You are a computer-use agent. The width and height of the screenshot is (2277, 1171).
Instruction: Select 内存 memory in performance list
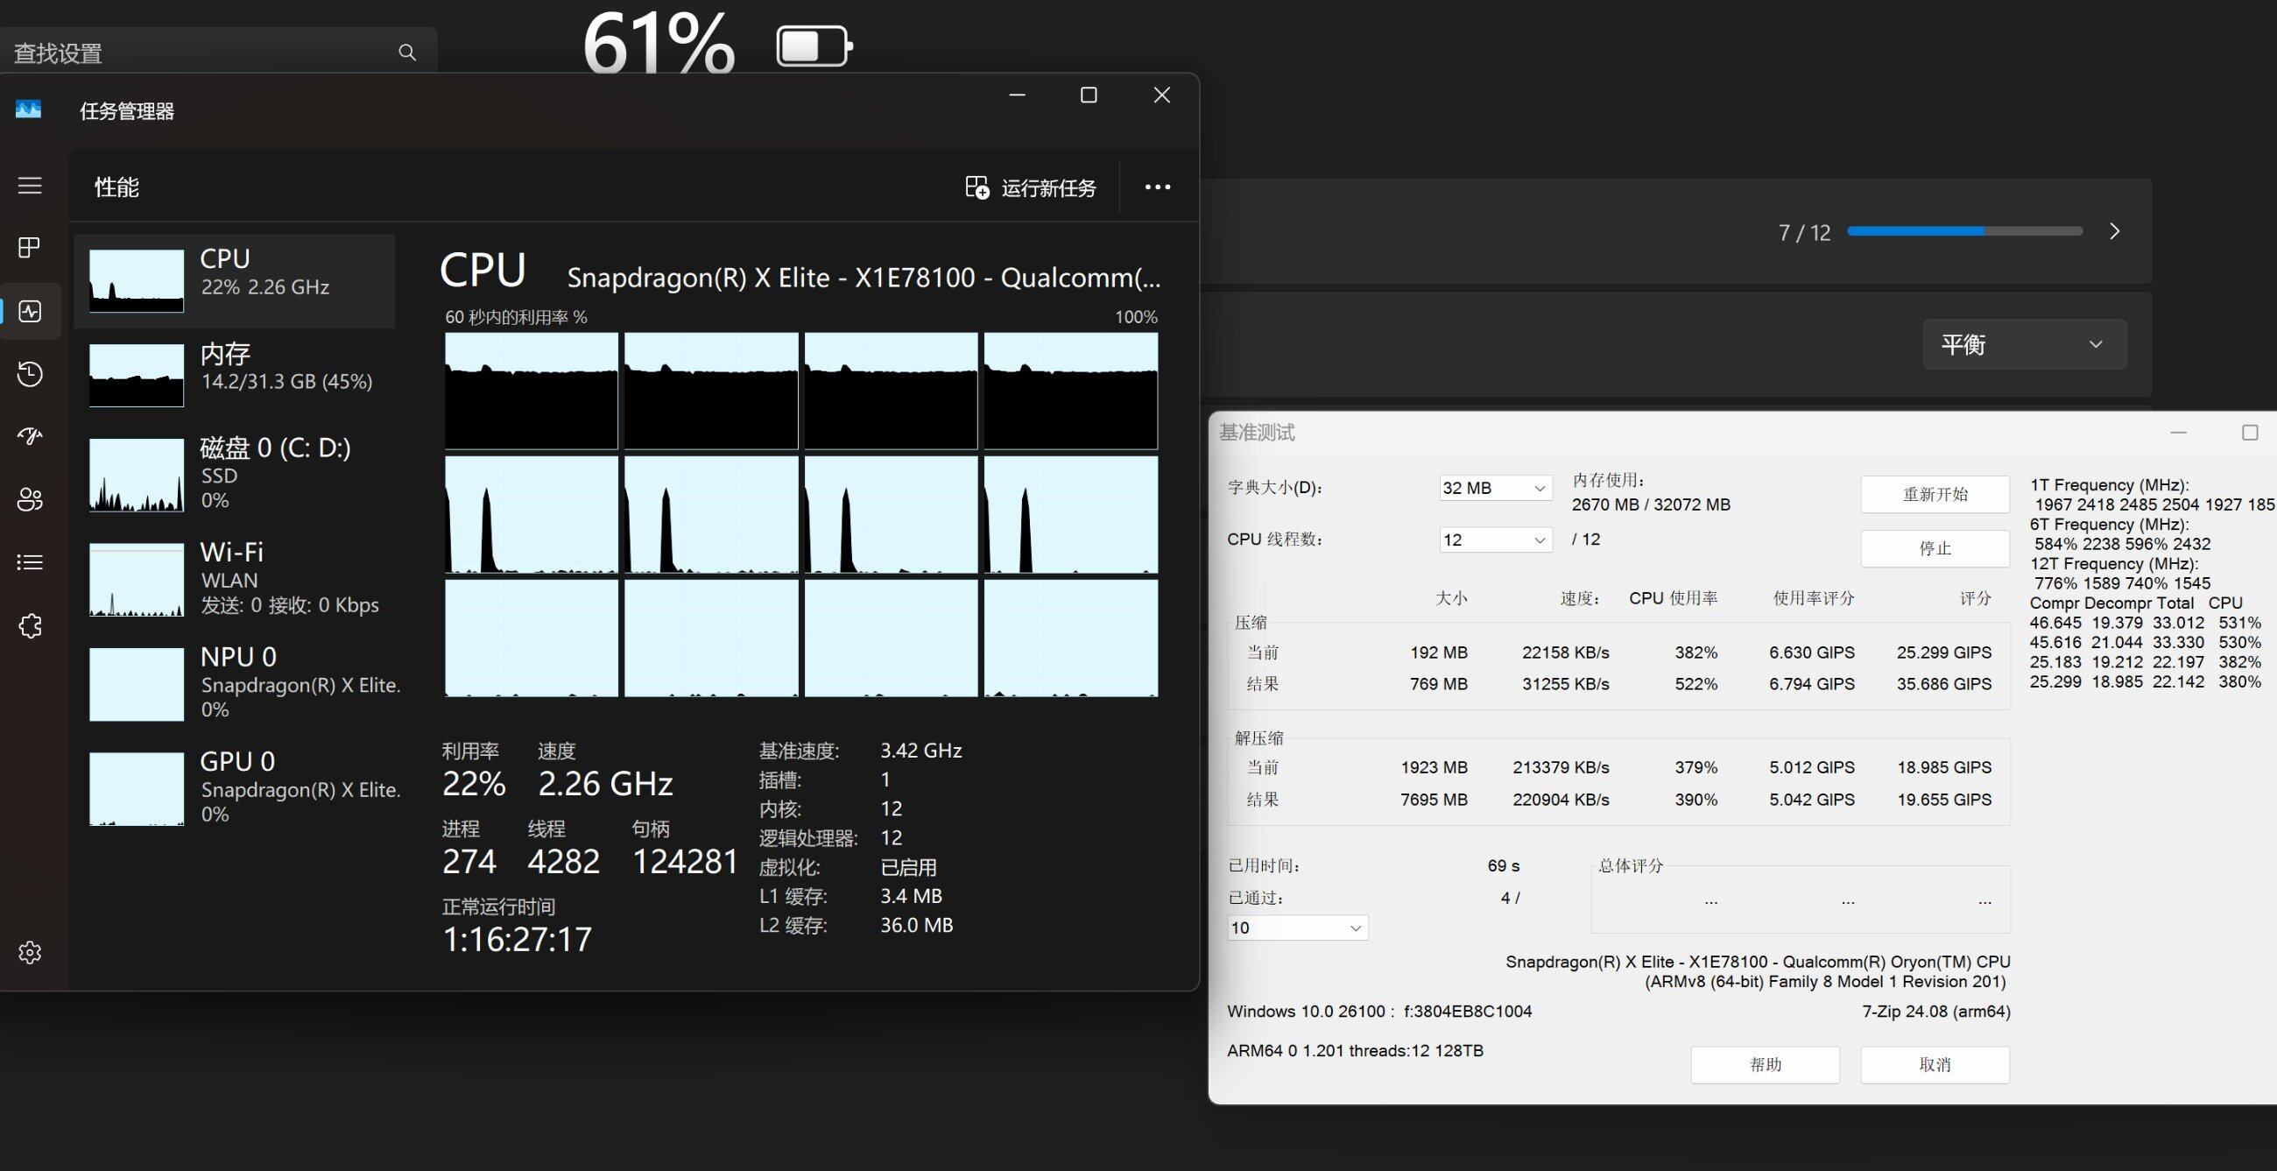coord(234,375)
